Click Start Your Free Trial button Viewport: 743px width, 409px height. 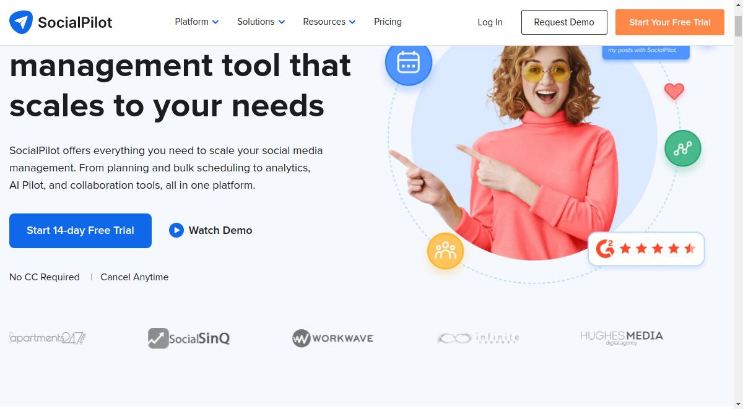[670, 22]
